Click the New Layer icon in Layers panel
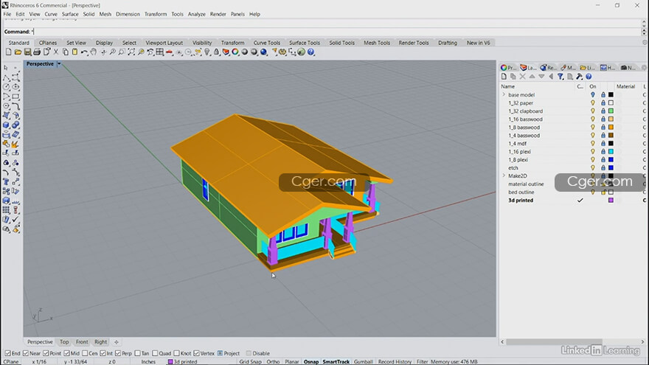 pos(504,77)
